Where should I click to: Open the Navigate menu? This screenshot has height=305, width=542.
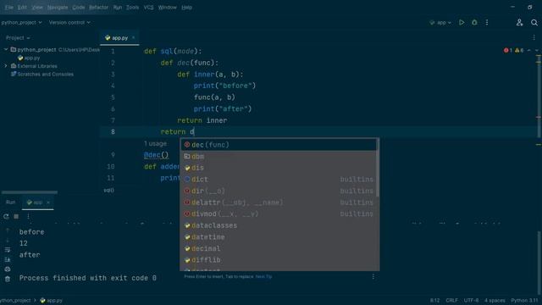pos(58,8)
